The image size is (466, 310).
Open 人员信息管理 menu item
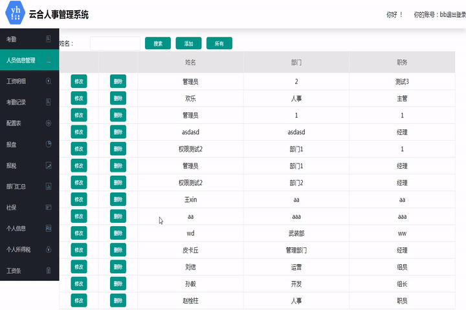pyautogui.click(x=21, y=61)
